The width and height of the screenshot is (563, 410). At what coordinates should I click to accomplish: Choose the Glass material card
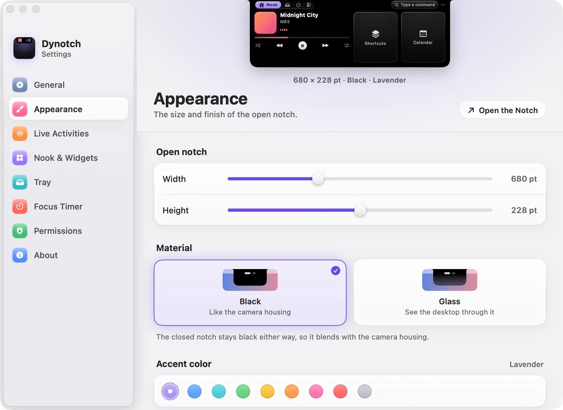(x=450, y=293)
